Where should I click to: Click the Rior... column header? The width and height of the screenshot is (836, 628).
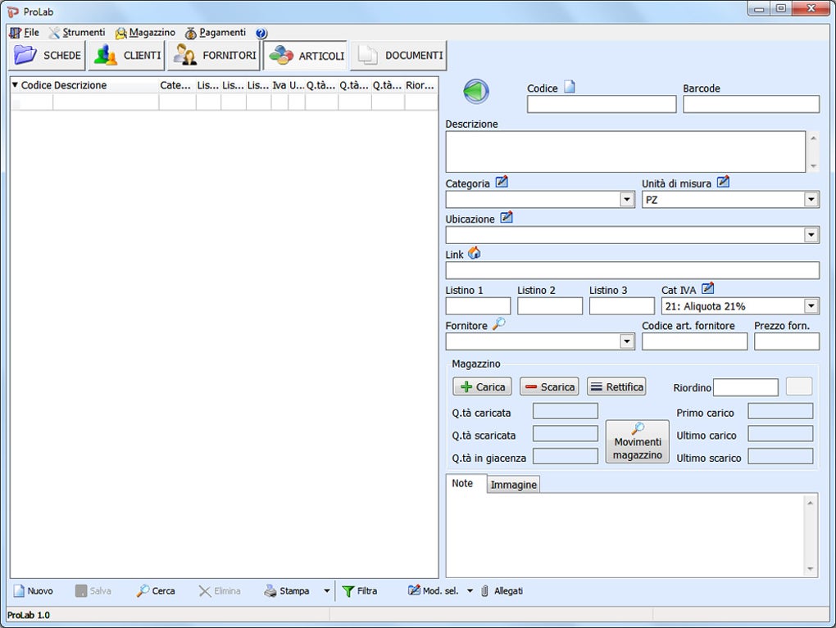tap(420, 85)
